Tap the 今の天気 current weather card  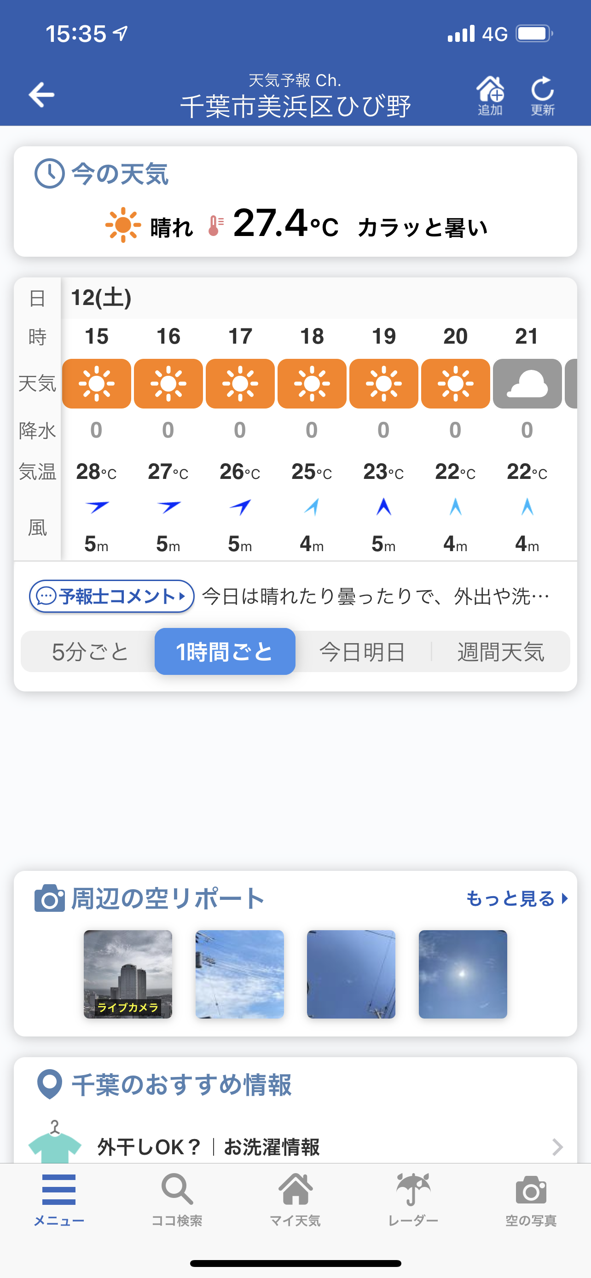pos(295,201)
